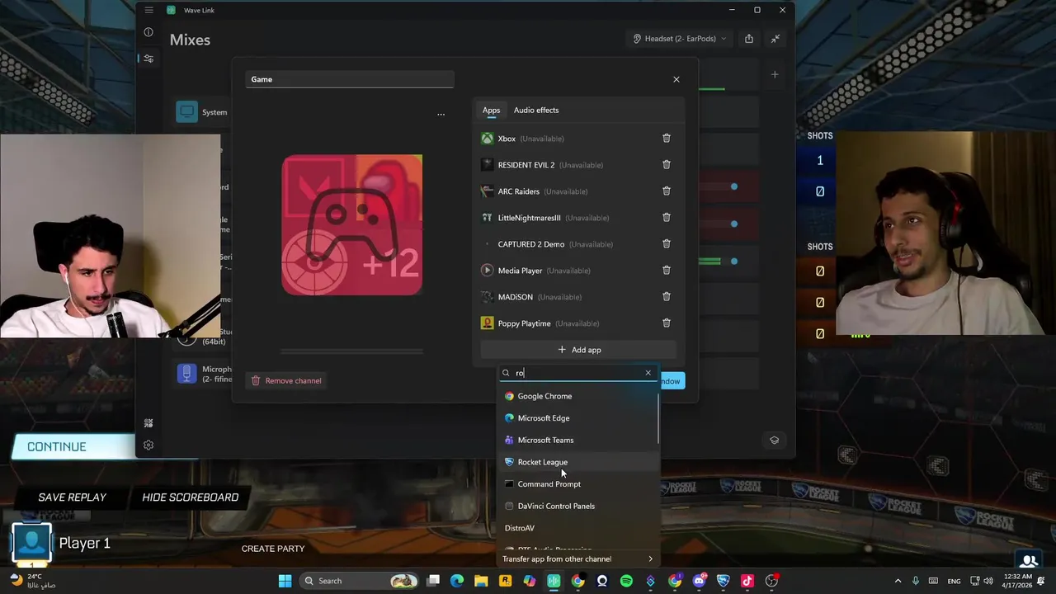Open the Windows Start menu
The width and height of the screenshot is (1056, 594).
click(x=285, y=581)
